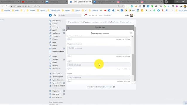Close the Редактировать элемент dialog
Viewport: 187px width, 105px height.
[131, 33]
